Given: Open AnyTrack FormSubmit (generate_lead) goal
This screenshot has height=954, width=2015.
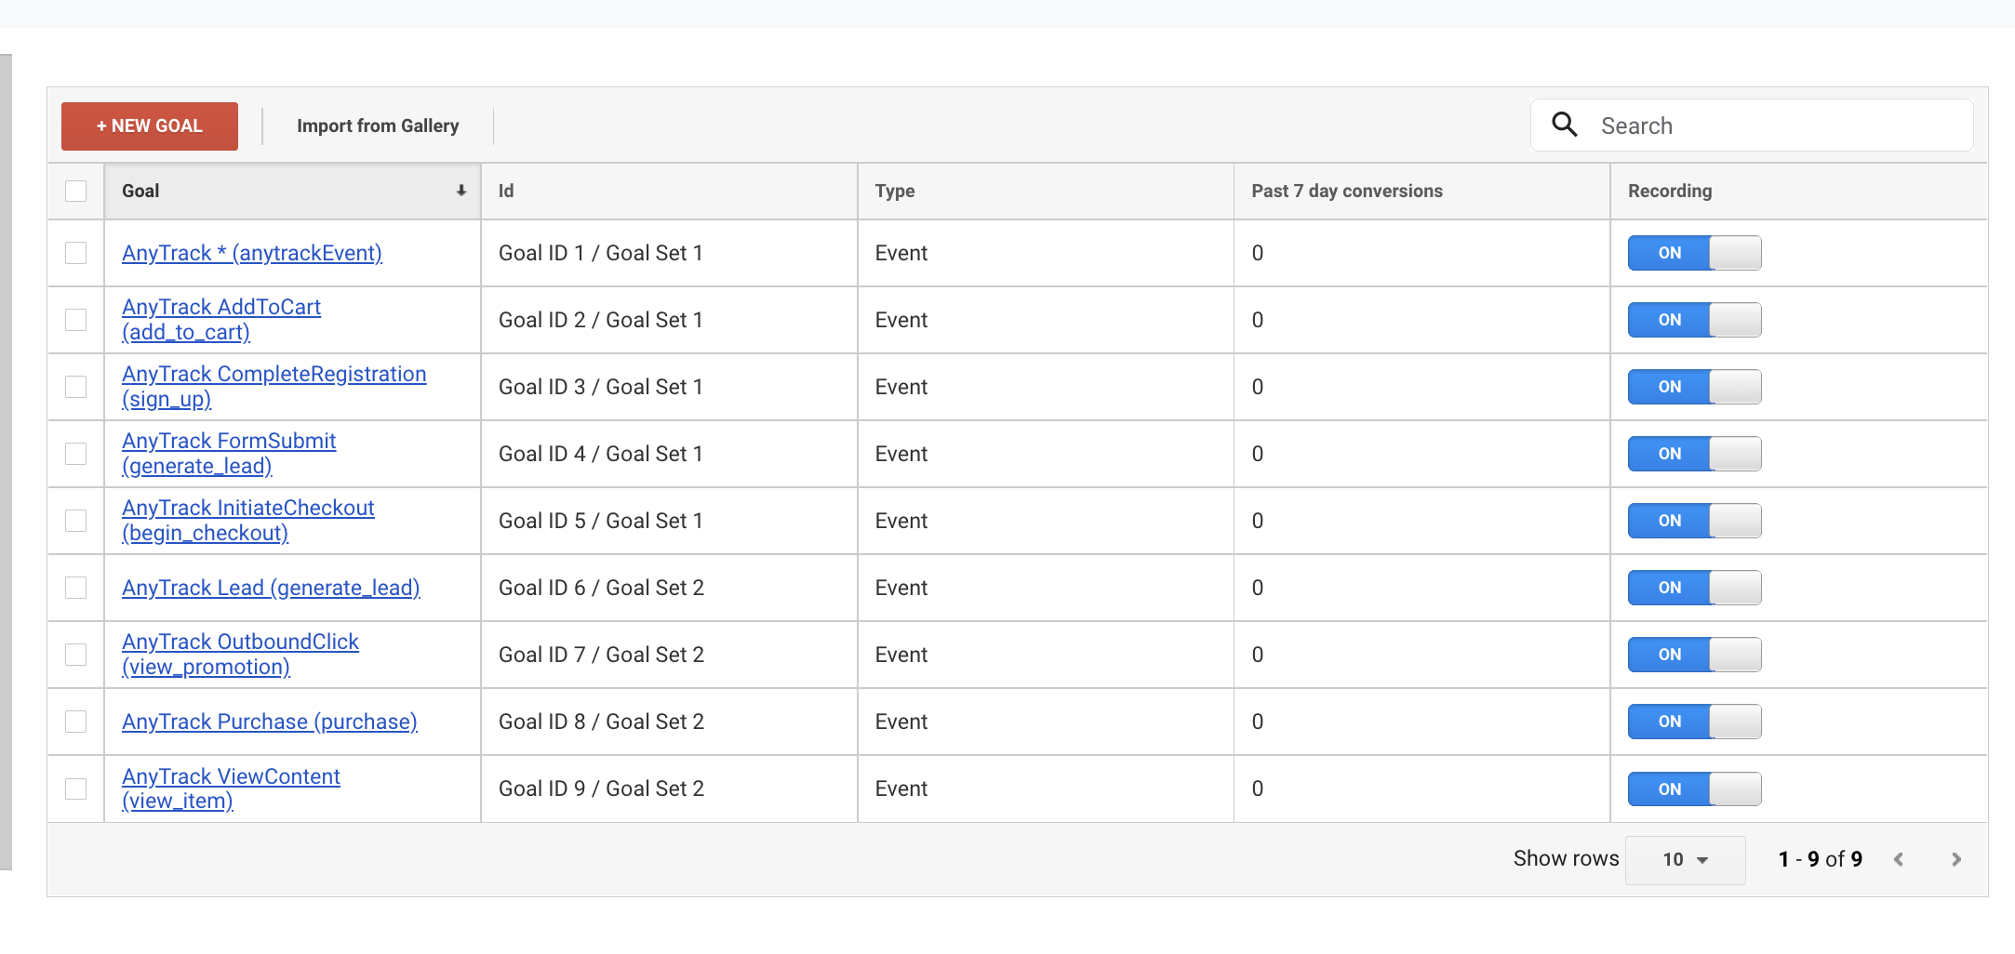Looking at the screenshot, I should (x=229, y=453).
